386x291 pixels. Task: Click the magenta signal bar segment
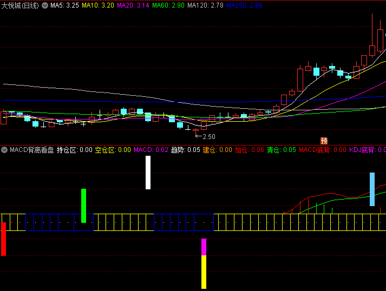[204, 247]
